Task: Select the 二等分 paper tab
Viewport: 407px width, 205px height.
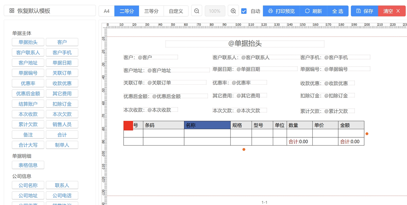Action: [127, 11]
